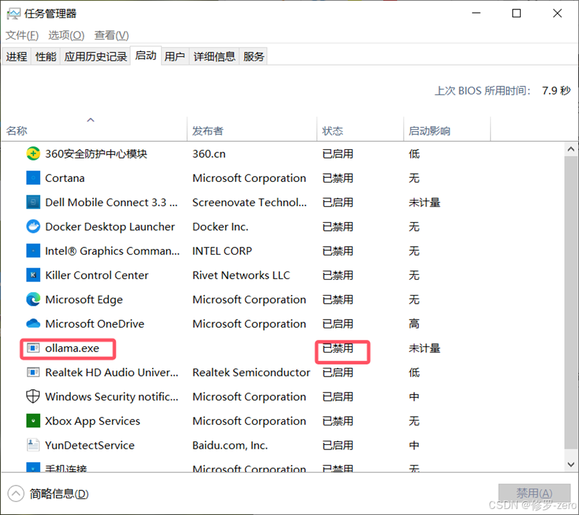
Task: Click the vertical scrollbar thumb
Action: 571,302
